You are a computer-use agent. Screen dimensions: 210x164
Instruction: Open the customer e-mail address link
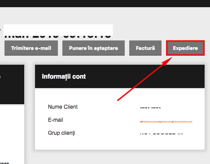pyautogui.click(x=166, y=121)
